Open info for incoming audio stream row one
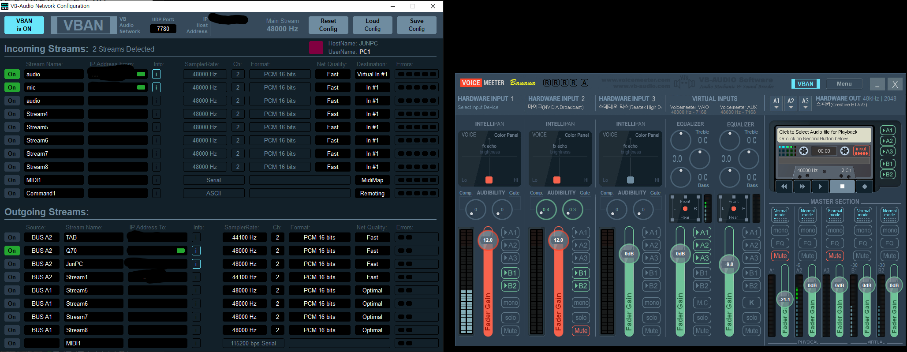The image size is (907, 352). [156, 74]
